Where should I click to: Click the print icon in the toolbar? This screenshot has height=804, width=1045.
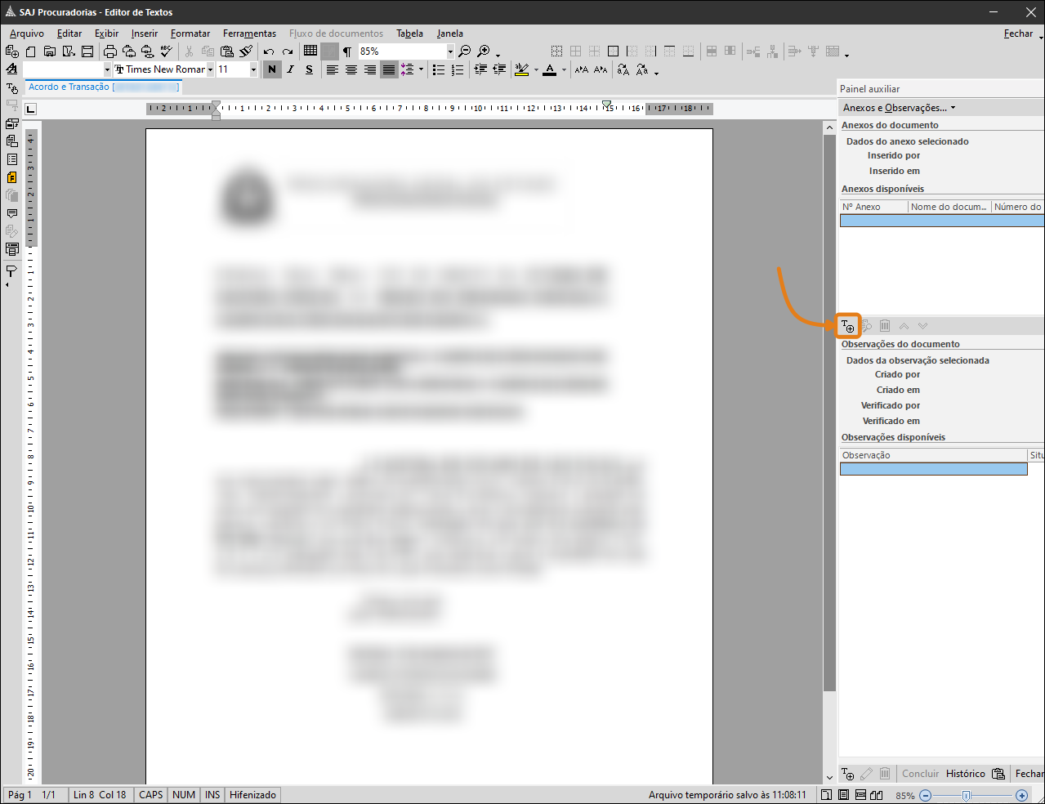109,51
